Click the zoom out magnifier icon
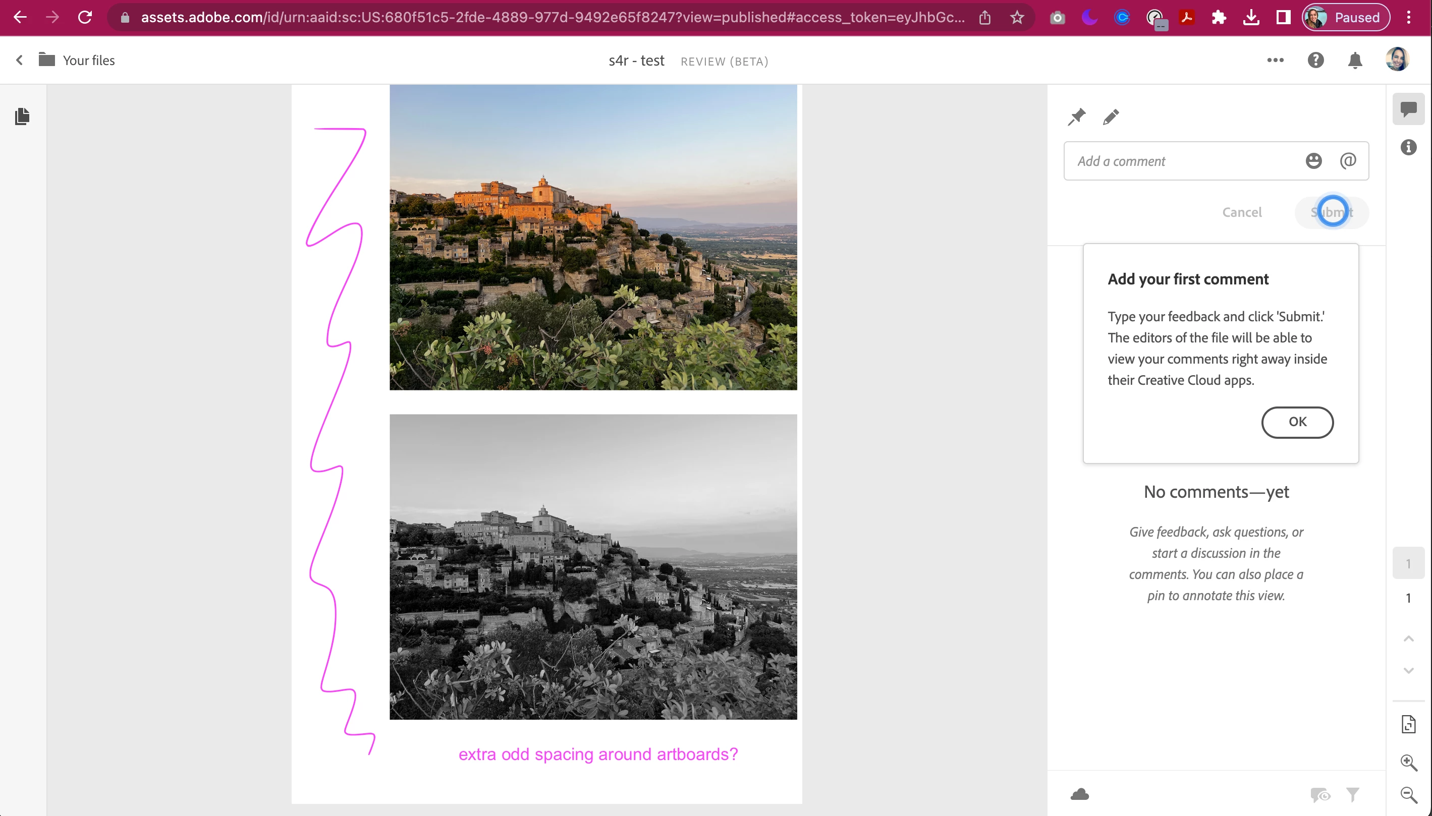The width and height of the screenshot is (1432, 816). [x=1408, y=794]
